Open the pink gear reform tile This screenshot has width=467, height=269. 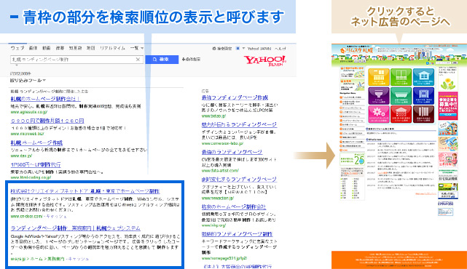coord(379,114)
